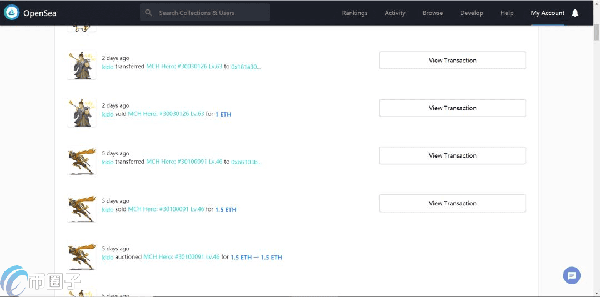Open address 0xb6103b... link
600x297 pixels.
247,162
